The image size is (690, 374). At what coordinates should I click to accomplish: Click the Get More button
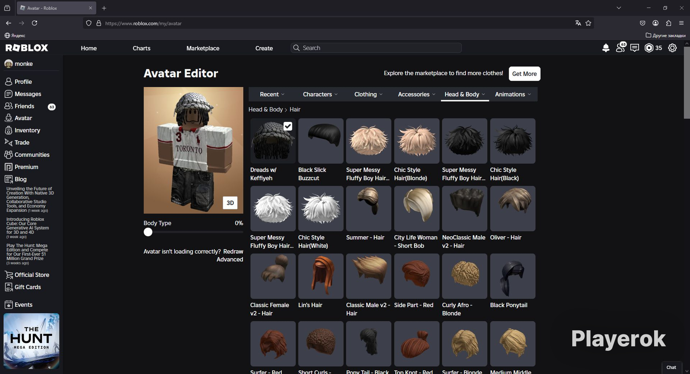coord(524,74)
